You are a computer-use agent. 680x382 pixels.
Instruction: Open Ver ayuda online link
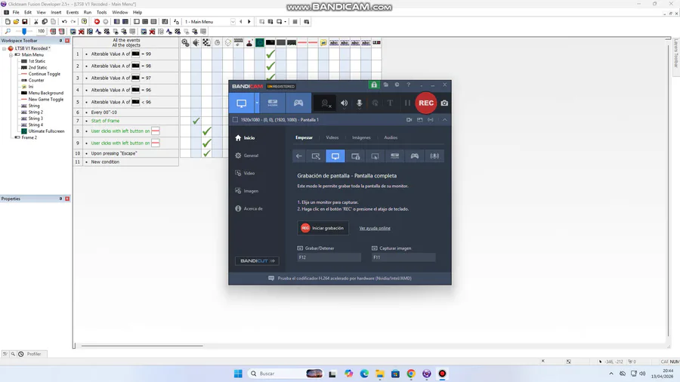(x=375, y=228)
